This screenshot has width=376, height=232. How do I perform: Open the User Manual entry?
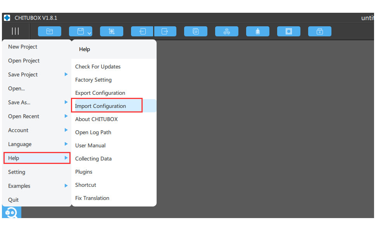click(114, 145)
